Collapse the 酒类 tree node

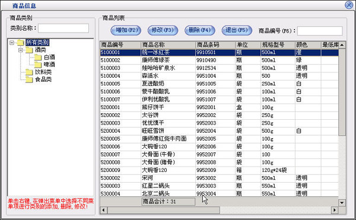click(20, 50)
